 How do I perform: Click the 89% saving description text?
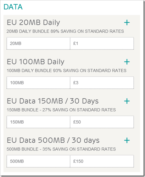65,32
